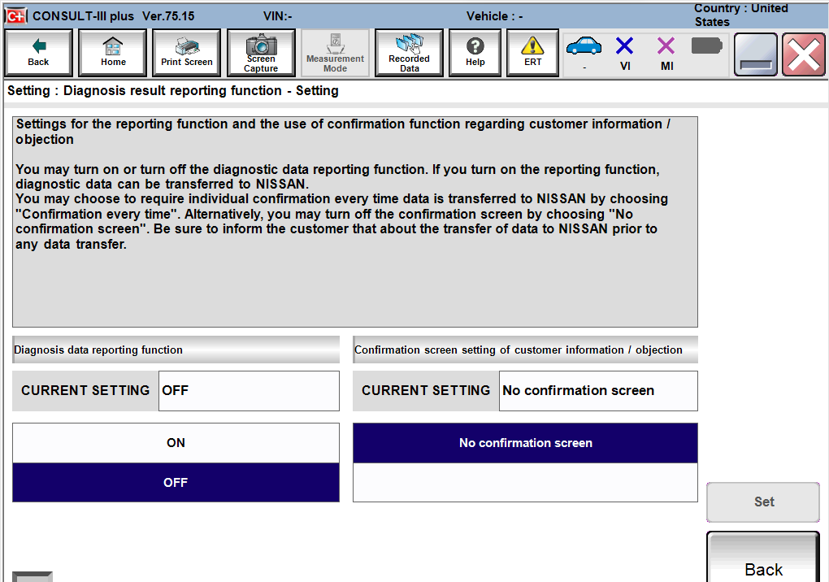Click the Print Screen icon

click(x=185, y=52)
